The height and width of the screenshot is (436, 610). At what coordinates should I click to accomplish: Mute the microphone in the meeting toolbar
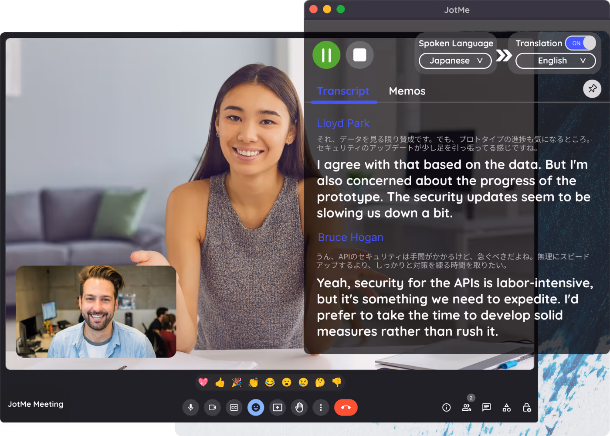pyautogui.click(x=190, y=407)
